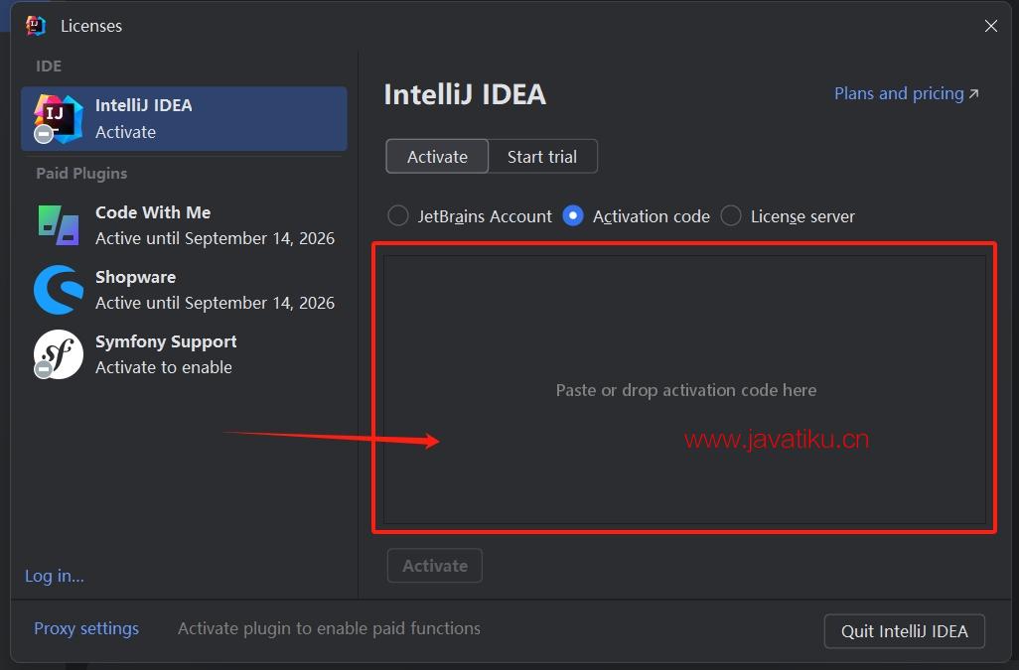The width and height of the screenshot is (1019, 670).
Task: Select Shopware in Paid Plugins
Action: [184, 290]
